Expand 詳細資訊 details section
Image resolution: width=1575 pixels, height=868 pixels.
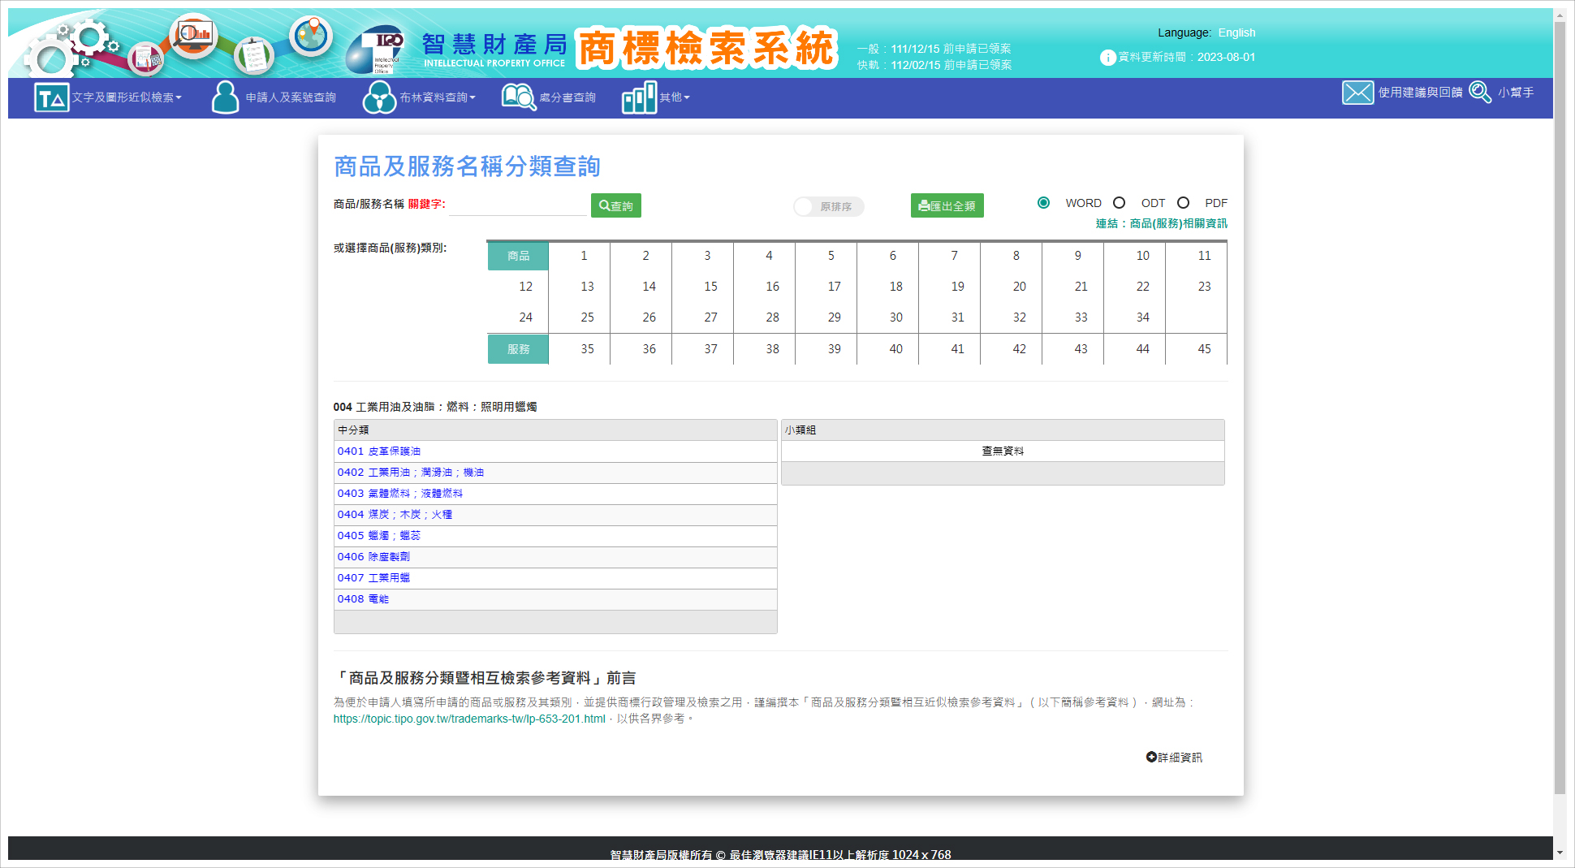[1174, 758]
